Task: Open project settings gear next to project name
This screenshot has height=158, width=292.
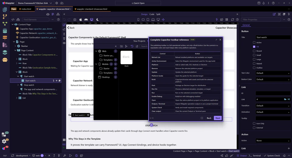Action: (57, 3)
